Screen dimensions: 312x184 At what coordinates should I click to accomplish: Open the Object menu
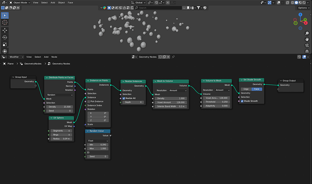61,3
